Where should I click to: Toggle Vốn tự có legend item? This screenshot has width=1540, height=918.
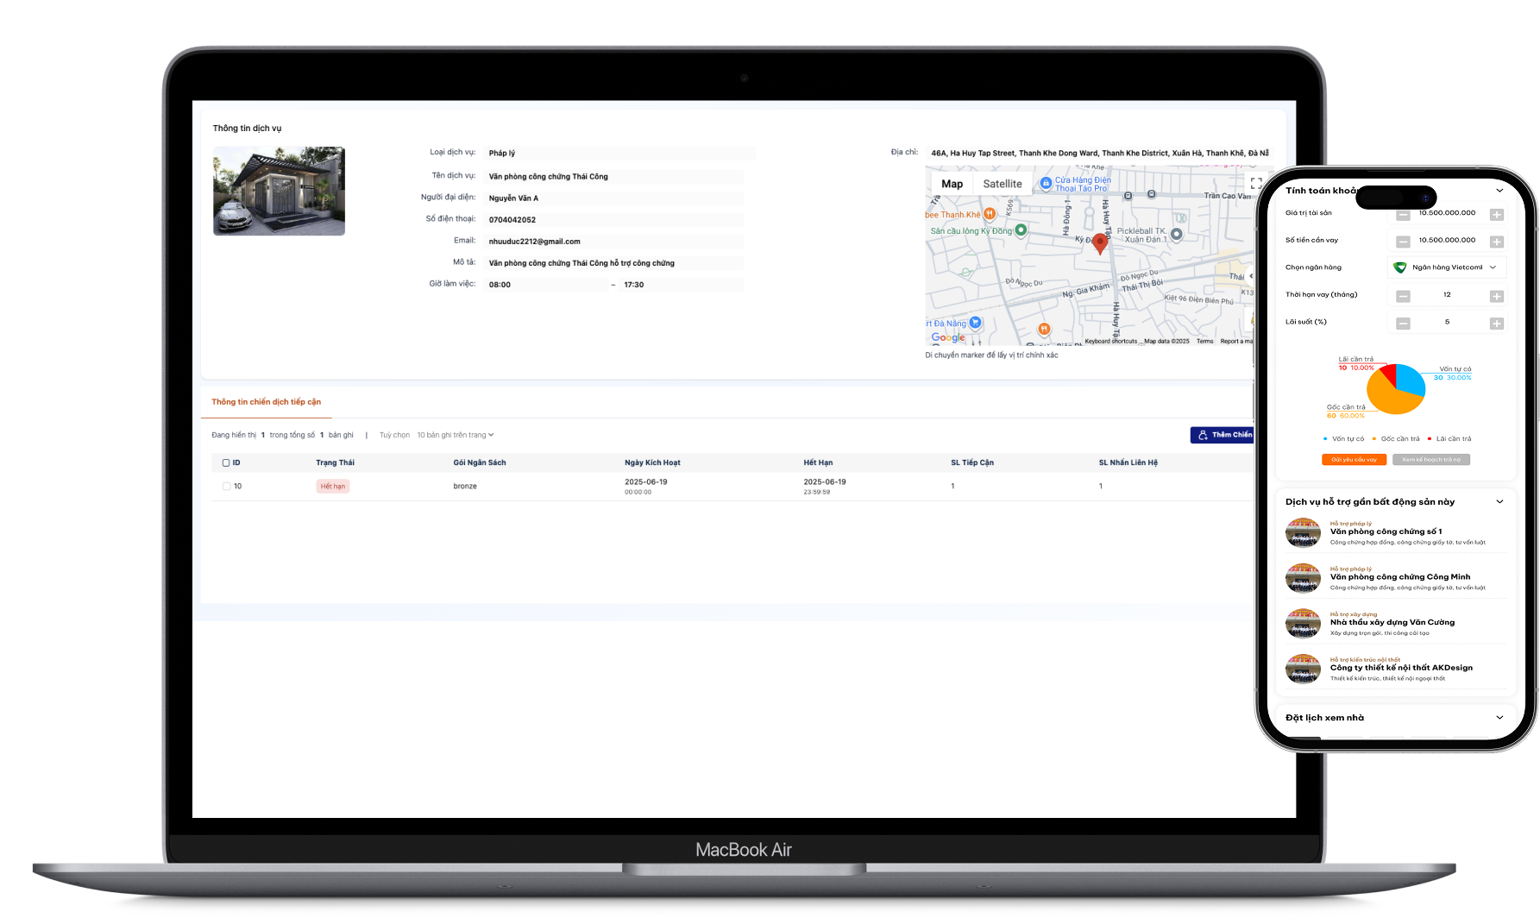[1344, 438]
